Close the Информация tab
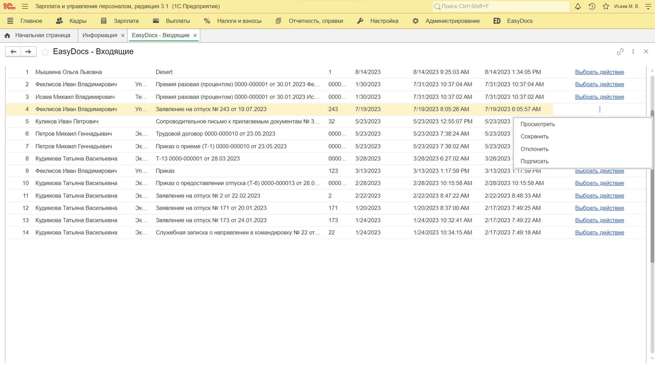This screenshot has height=368, width=655. point(123,35)
